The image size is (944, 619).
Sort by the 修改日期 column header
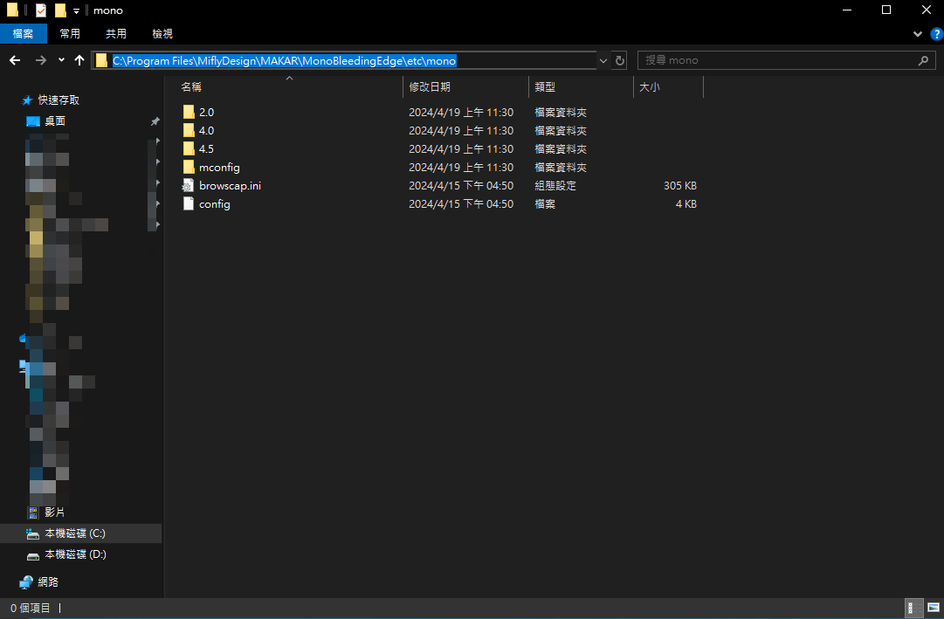point(430,87)
